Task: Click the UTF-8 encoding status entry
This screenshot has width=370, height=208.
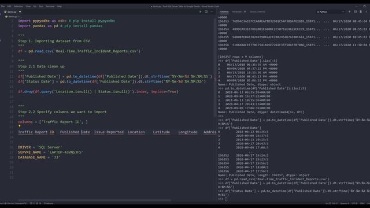Action: 354,203
